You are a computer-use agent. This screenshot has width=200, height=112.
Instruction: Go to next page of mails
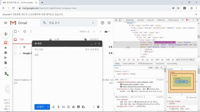tap(100, 31)
